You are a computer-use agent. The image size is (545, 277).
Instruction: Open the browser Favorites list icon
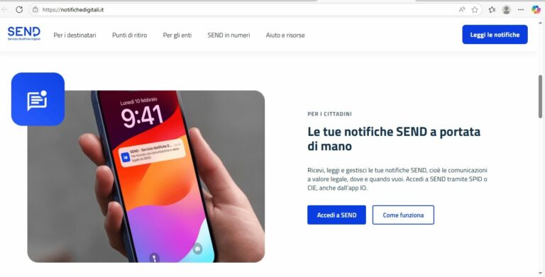(492, 10)
